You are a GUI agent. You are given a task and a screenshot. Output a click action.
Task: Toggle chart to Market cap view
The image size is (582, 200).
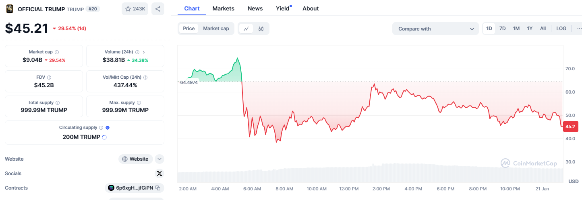pyautogui.click(x=216, y=29)
